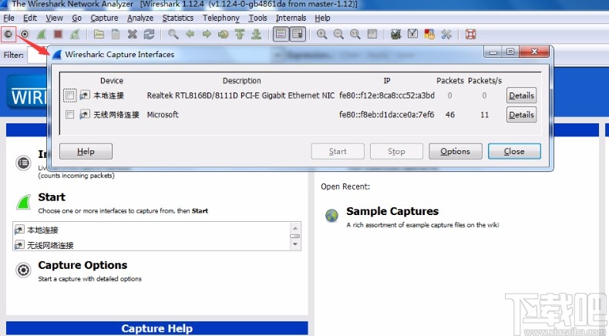Toggle colorize packet list icon
This screenshot has width=609, height=336.
coord(281,34)
